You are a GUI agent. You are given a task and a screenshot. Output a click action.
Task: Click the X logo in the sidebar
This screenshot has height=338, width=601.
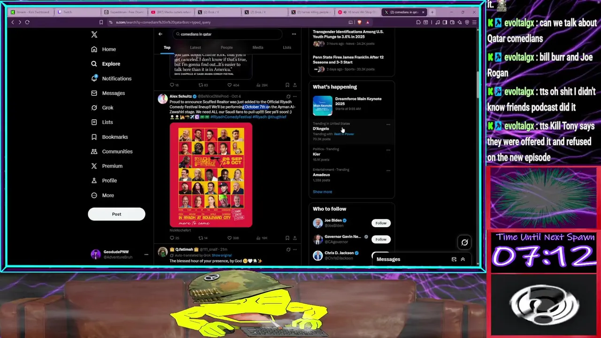[x=94, y=34]
